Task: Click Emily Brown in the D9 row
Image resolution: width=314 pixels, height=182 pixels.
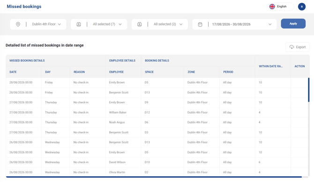Action: [117, 102]
